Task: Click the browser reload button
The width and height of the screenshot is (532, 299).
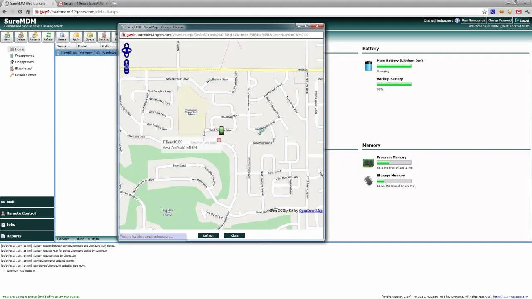Action: [x=20, y=12]
